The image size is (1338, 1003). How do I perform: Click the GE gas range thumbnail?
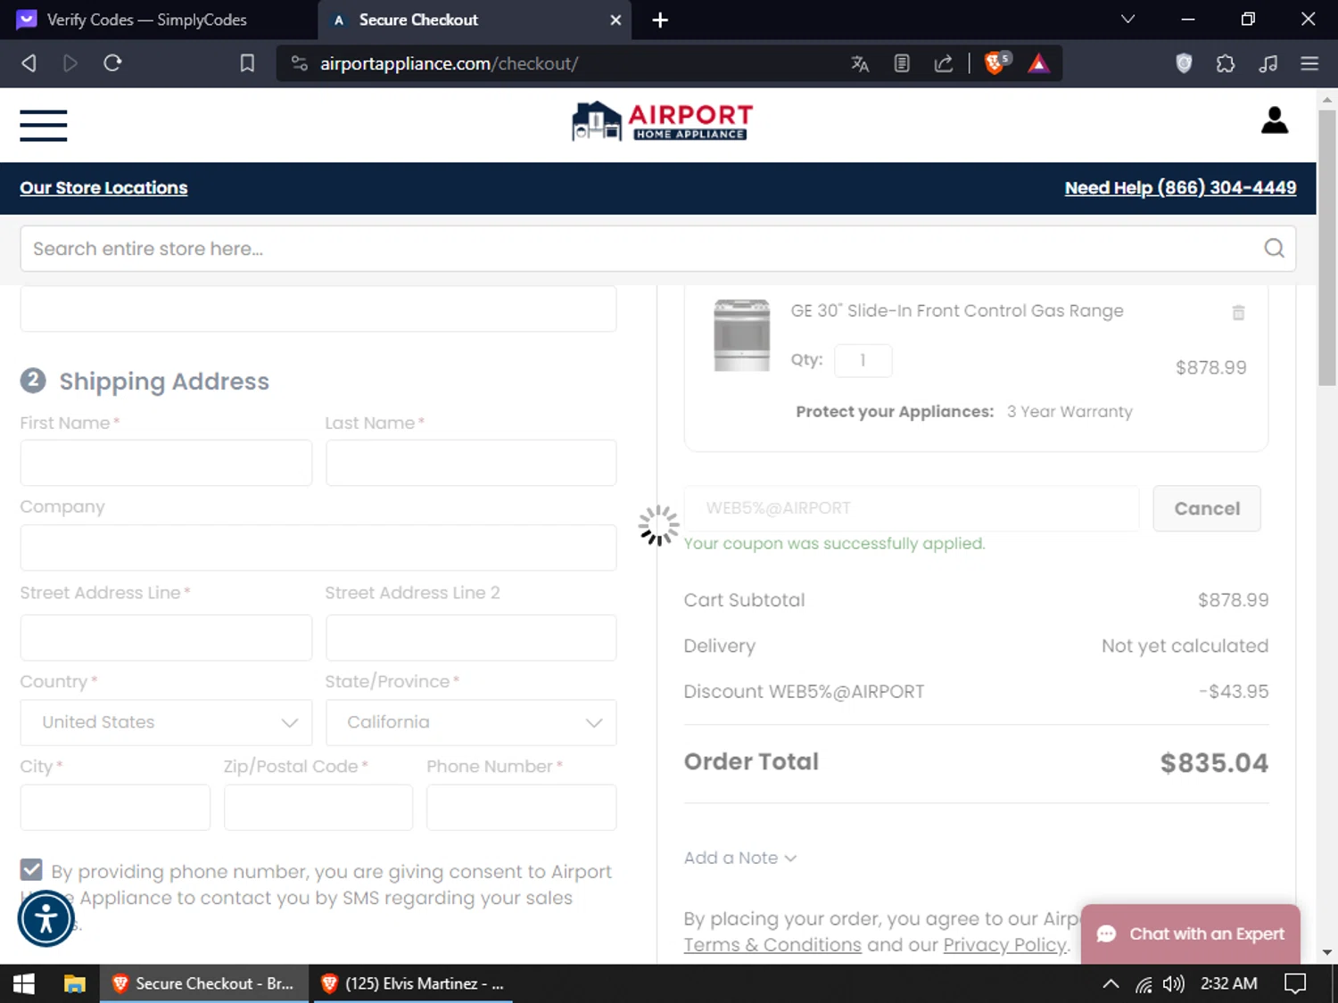click(741, 335)
